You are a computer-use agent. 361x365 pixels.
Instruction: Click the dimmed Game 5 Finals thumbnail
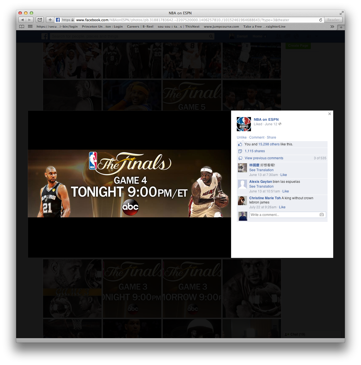(193, 95)
